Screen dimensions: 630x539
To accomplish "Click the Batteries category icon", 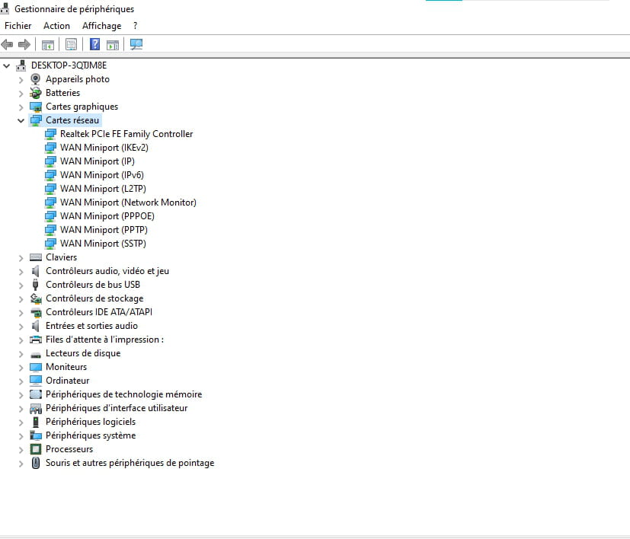I will (35, 93).
